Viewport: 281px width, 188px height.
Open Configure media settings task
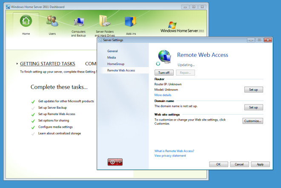pyautogui.click(x=55, y=127)
